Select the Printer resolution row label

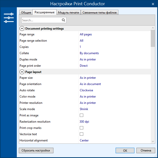(x=31, y=103)
